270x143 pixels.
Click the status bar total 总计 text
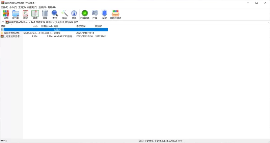tap(161, 141)
